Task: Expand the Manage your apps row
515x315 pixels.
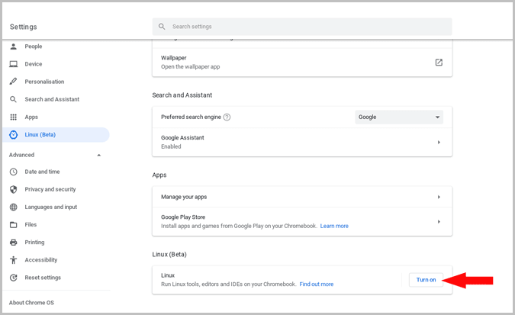Action: click(x=439, y=197)
